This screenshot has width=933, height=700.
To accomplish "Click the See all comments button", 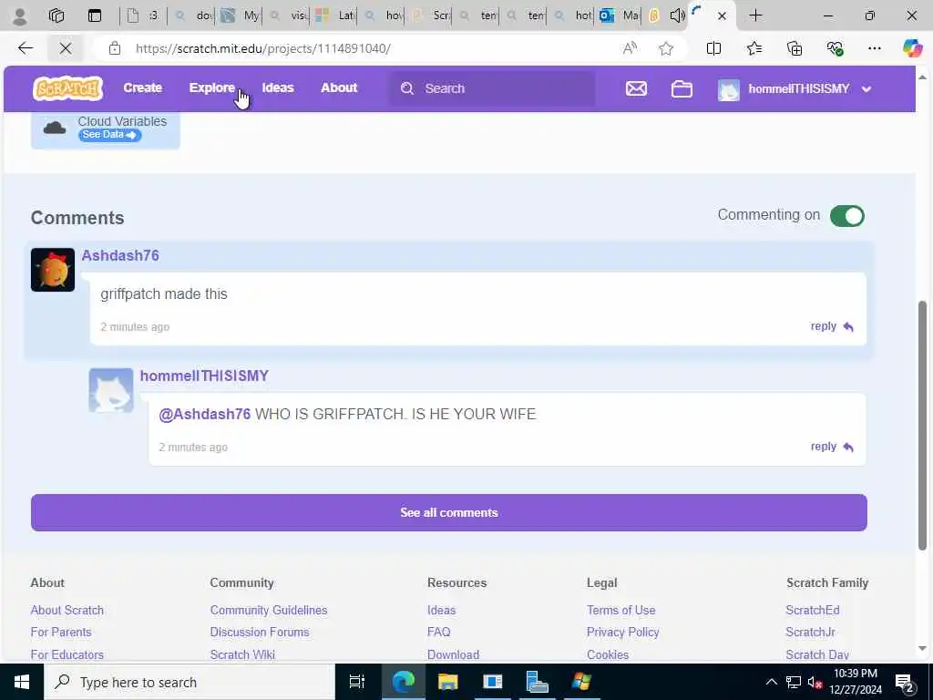I will (x=448, y=512).
